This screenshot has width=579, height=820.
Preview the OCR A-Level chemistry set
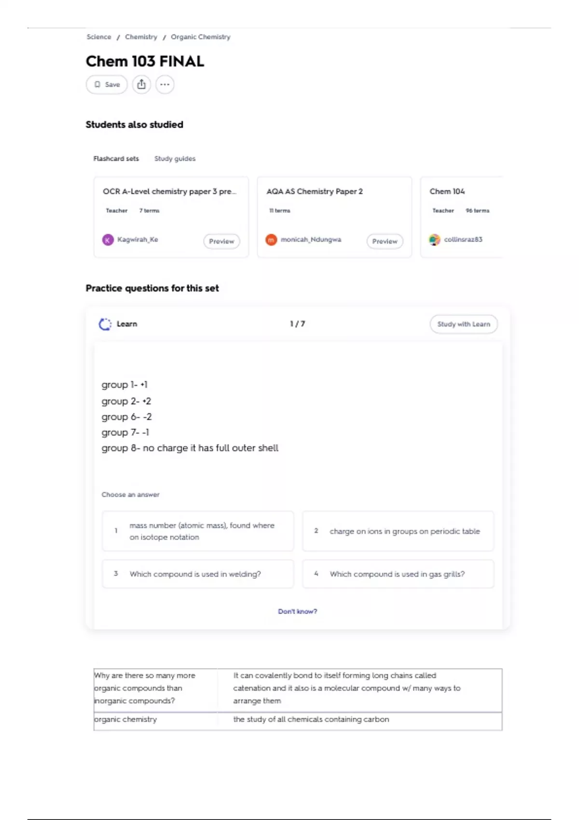[221, 241]
